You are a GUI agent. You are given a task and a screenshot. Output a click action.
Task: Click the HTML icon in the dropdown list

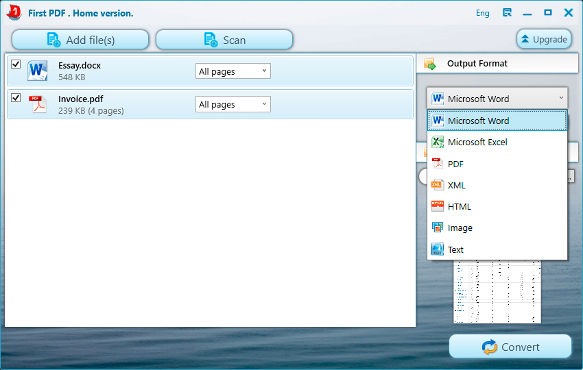[438, 206]
